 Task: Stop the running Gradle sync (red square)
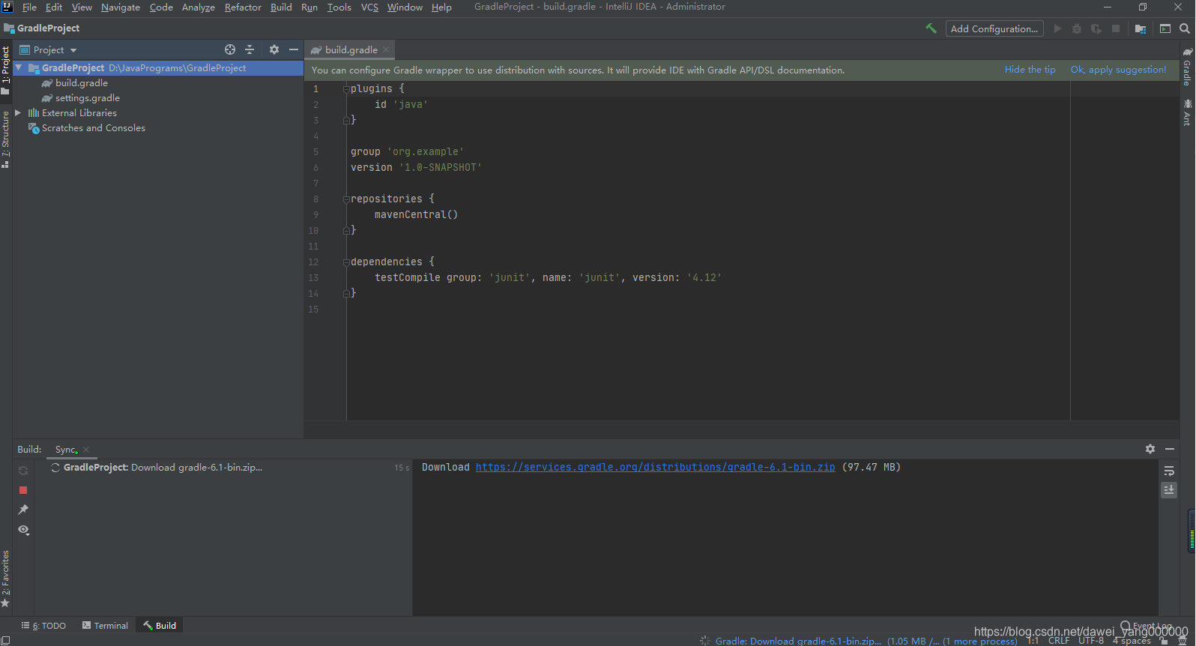[23, 490]
